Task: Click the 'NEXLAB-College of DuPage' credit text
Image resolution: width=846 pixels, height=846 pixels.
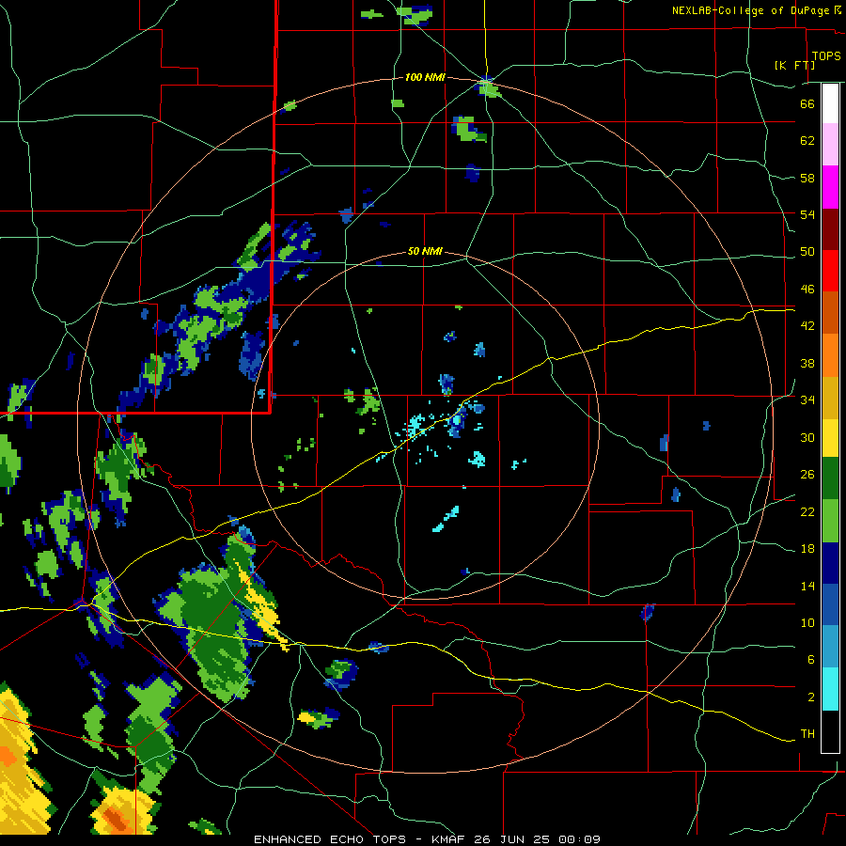Action: pos(752,10)
